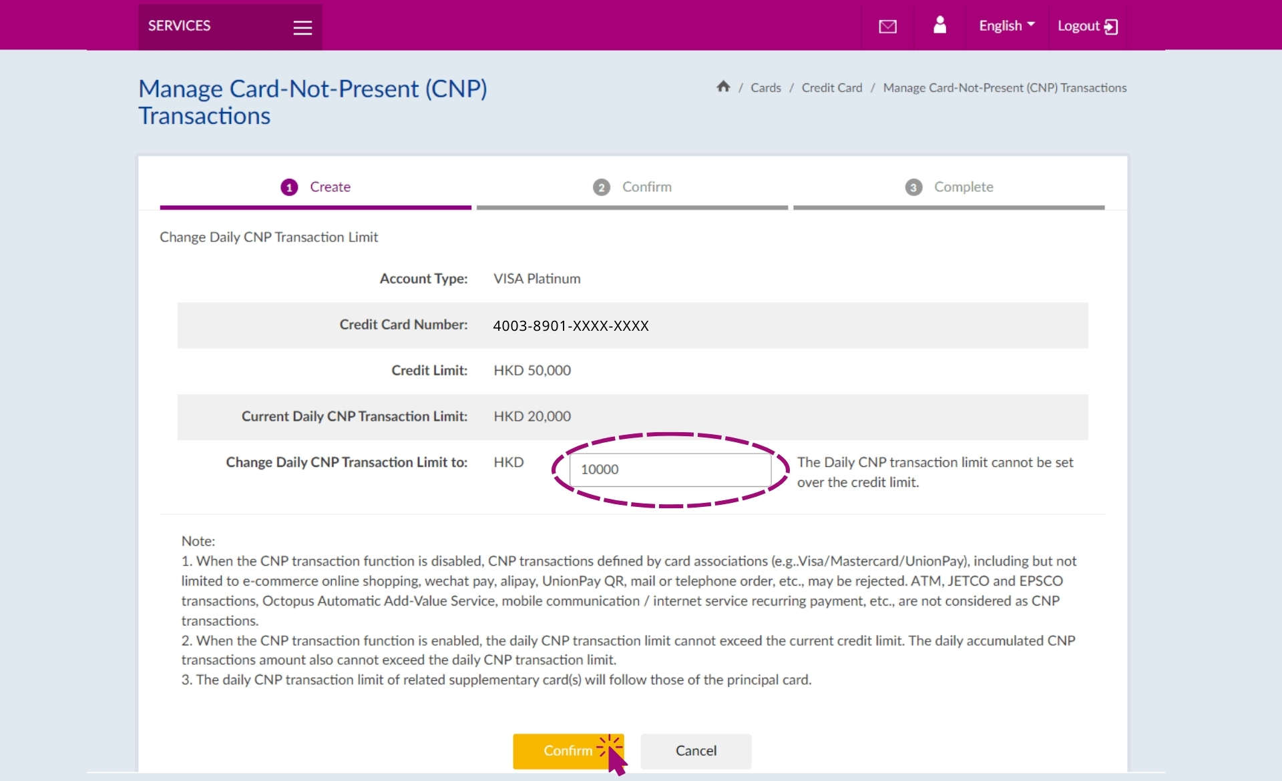Image resolution: width=1282 pixels, height=781 pixels.
Task: Go to Credit Card breadcrumb link
Action: point(832,87)
